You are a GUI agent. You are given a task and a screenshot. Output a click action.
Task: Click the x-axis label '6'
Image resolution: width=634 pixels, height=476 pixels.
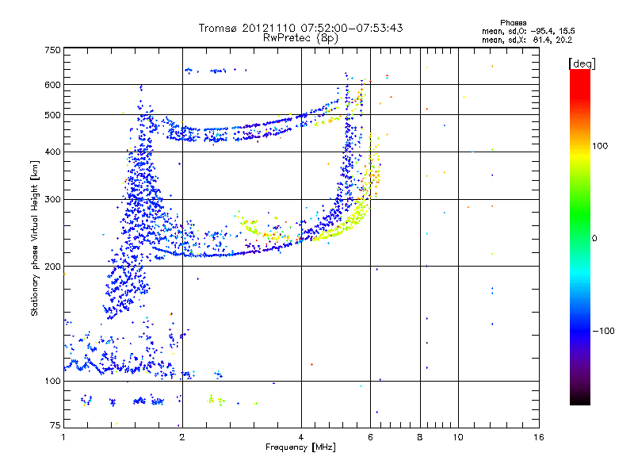coord(370,437)
